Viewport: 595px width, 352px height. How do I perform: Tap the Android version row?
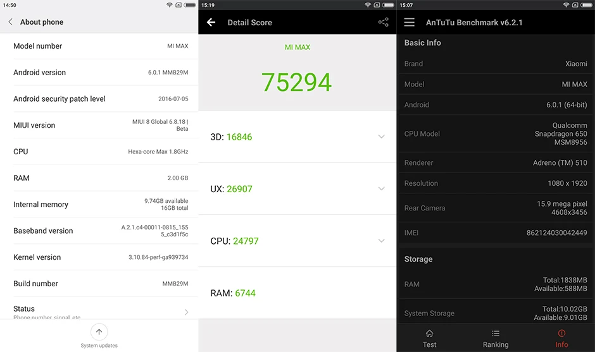(x=99, y=73)
